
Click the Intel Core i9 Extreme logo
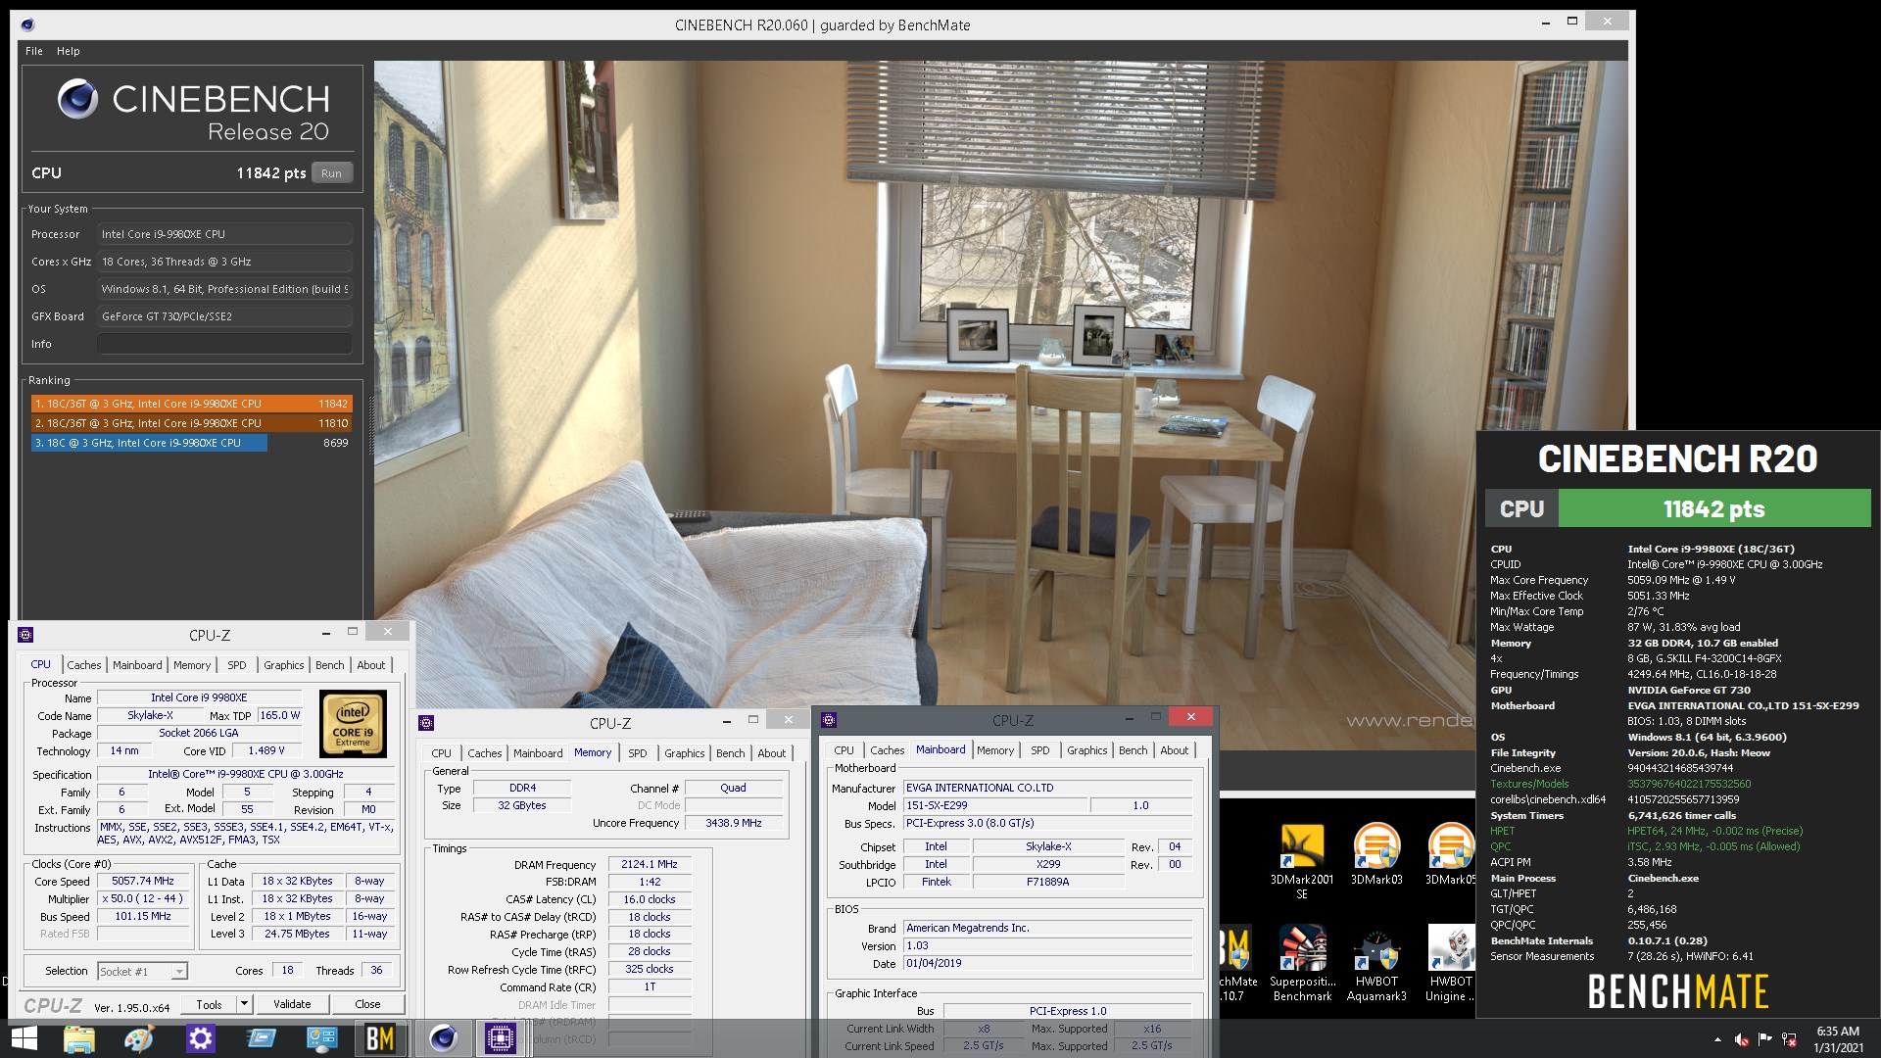click(354, 725)
